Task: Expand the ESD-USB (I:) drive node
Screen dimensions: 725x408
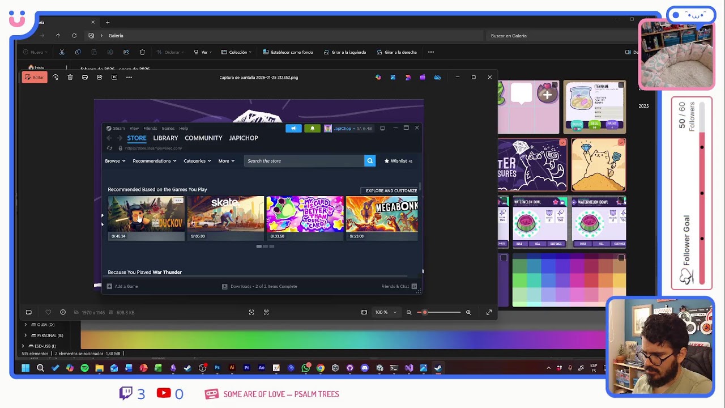Action: coord(23,346)
